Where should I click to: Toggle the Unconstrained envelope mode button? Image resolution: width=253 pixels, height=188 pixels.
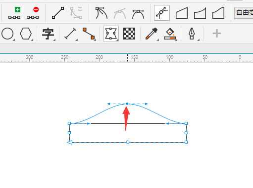click(x=162, y=13)
